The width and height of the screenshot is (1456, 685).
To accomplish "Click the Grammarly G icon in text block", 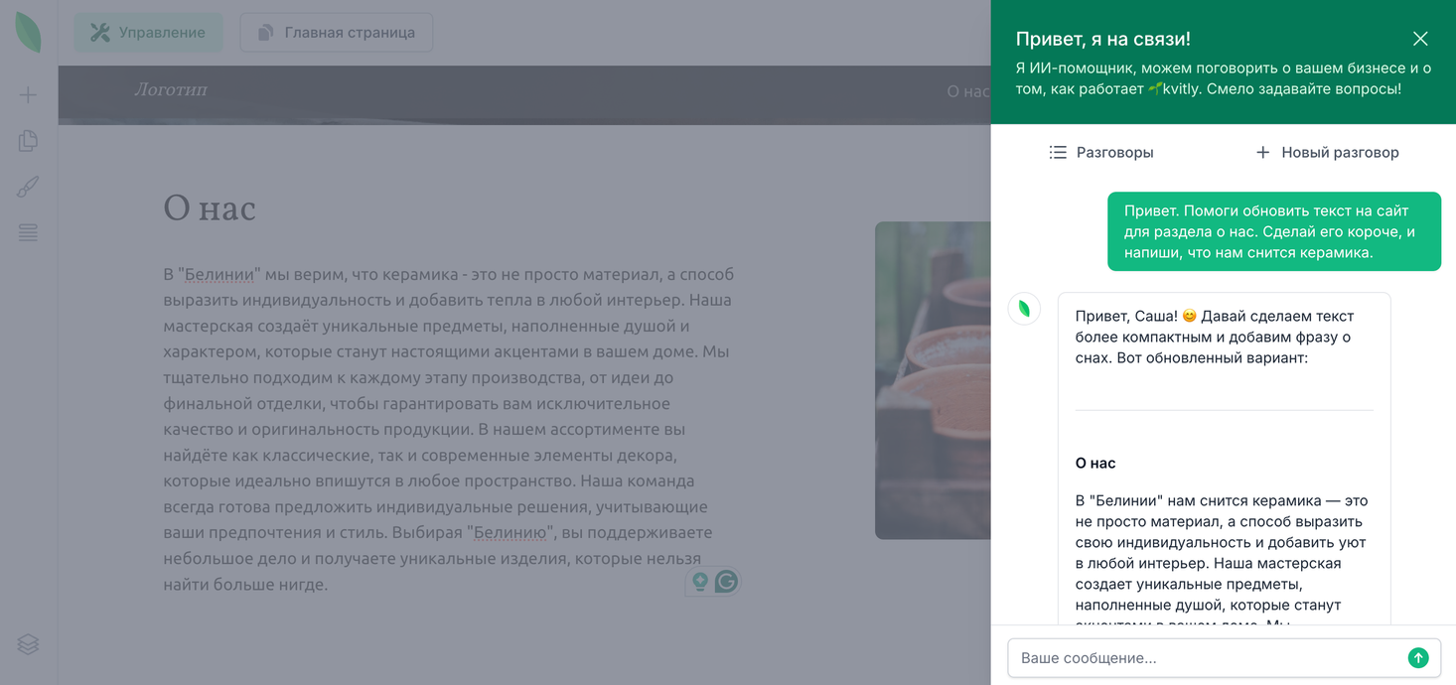I will coord(726,582).
